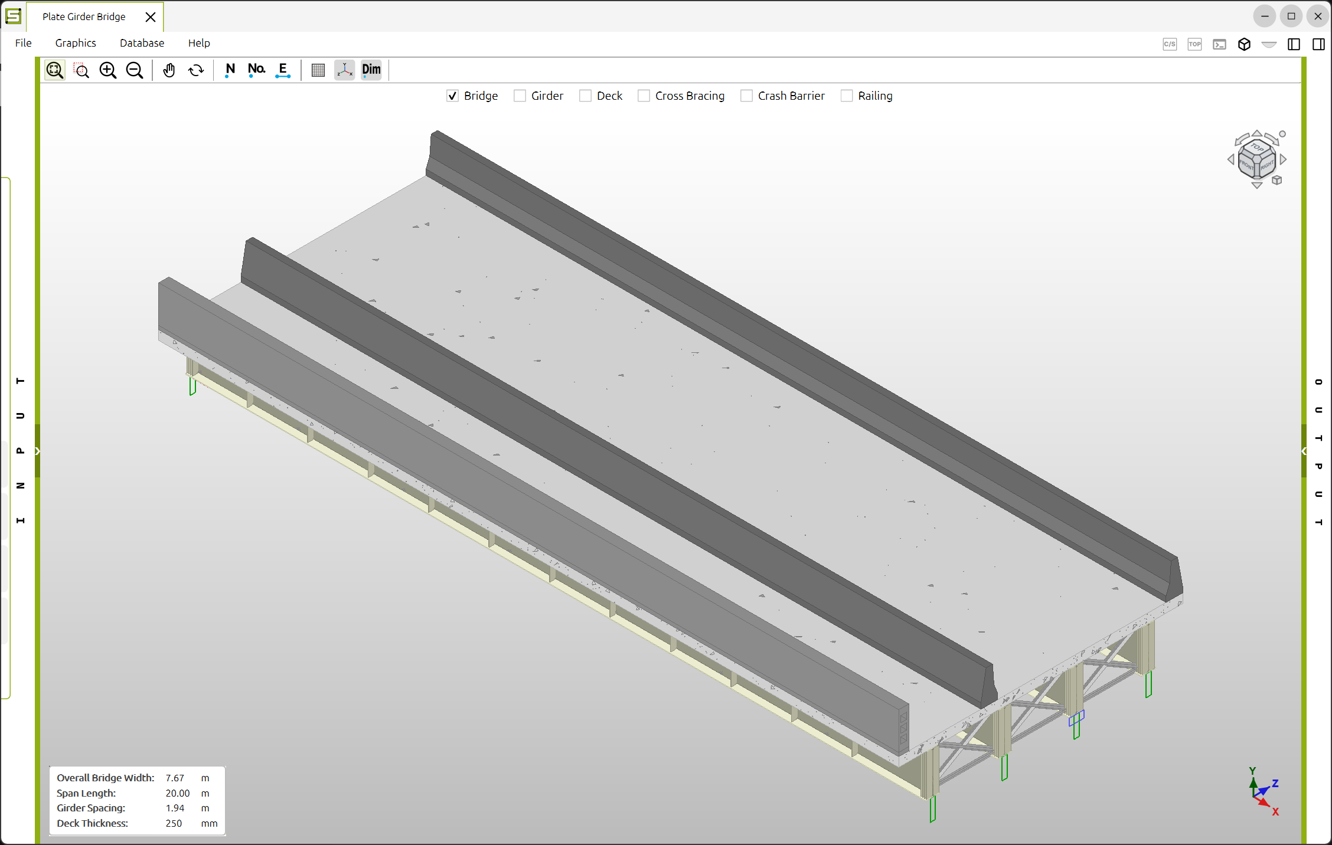Switch to TOP view from toolbar
Screen dimensions: 1332x845
click(1194, 44)
